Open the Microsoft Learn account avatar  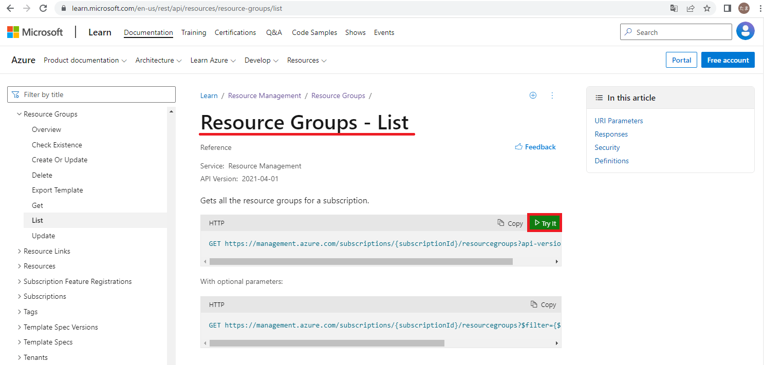click(x=746, y=31)
